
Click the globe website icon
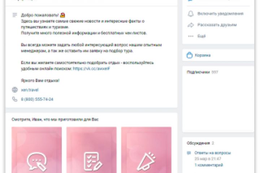(x=15, y=90)
